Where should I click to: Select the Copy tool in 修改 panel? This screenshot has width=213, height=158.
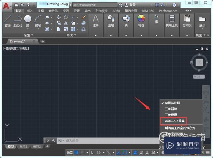coord(58,23)
